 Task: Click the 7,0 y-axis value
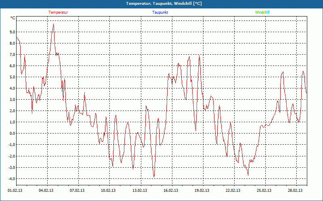pyautogui.click(x=13, y=55)
